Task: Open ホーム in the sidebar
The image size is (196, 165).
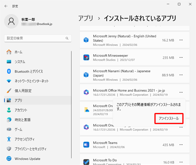Action: (38, 52)
